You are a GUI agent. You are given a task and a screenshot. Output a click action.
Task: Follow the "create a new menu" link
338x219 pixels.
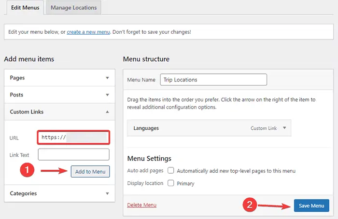tap(88, 32)
